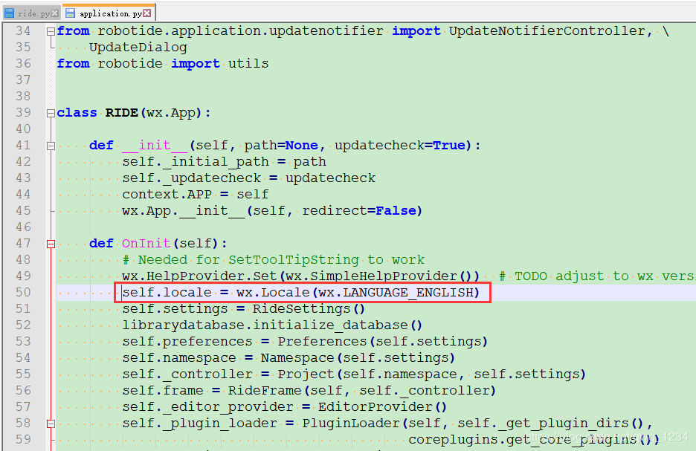Click on wx.SimpleHelpProvider() in line 49
The height and width of the screenshot is (451, 696).
(x=383, y=276)
